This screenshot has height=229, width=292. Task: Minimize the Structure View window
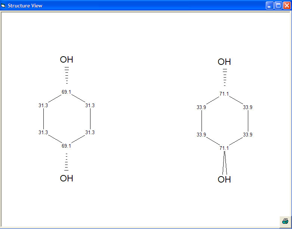pyautogui.click(x=270, y=6)
